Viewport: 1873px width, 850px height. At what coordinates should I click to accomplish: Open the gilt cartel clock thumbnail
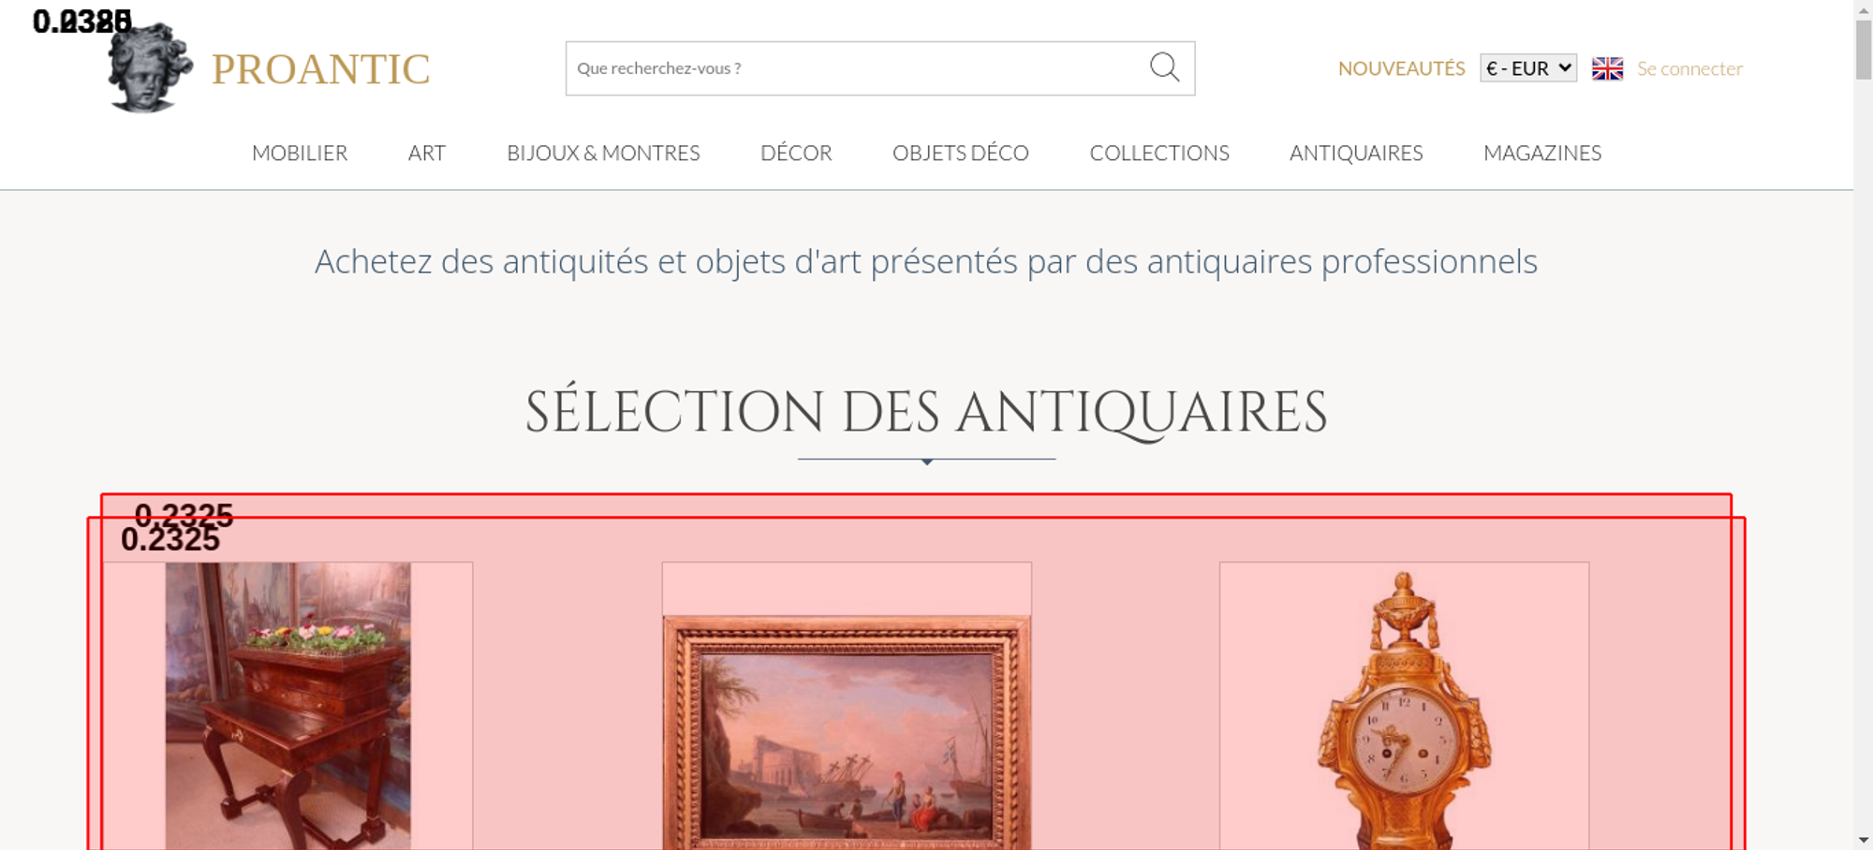pos(1404,711)
